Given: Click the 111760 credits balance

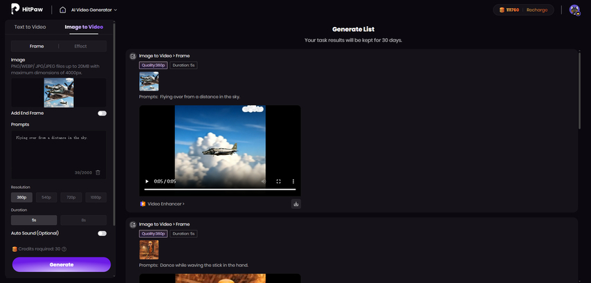Looking at the screenshot, I should 513,10.
